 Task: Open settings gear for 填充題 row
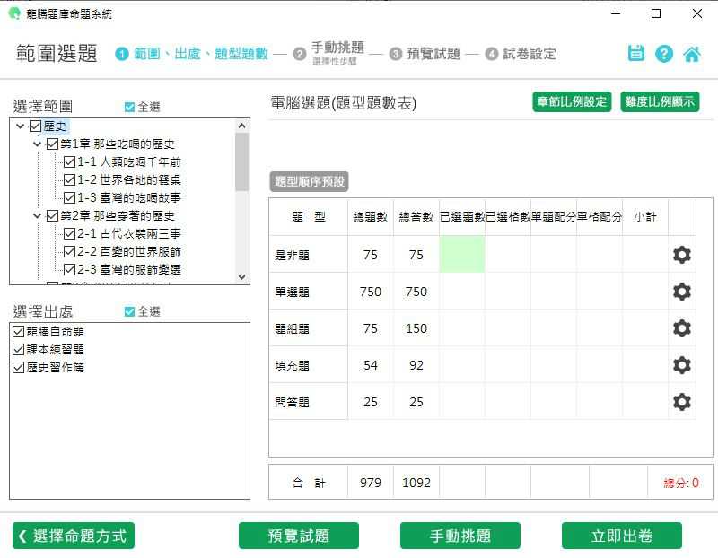pos(682,365)
